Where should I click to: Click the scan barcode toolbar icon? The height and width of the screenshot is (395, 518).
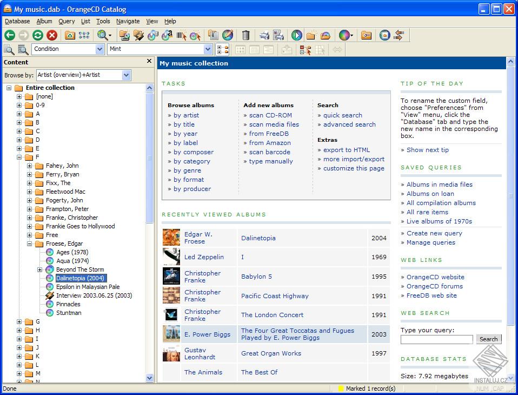181,35
